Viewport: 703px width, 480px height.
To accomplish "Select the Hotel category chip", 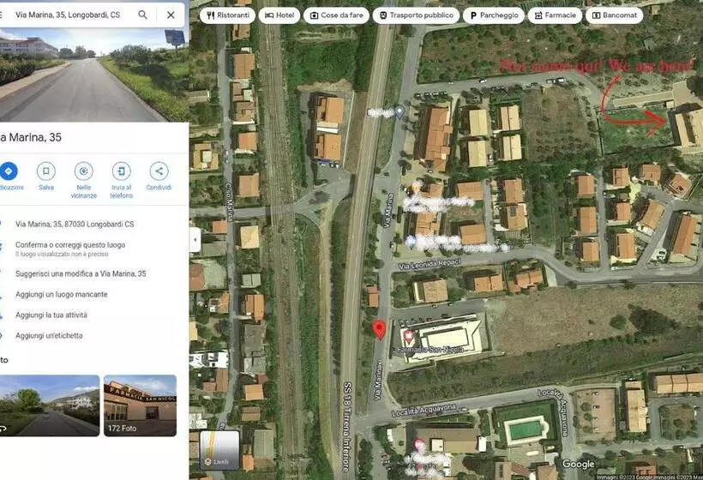I will [279, 15].
